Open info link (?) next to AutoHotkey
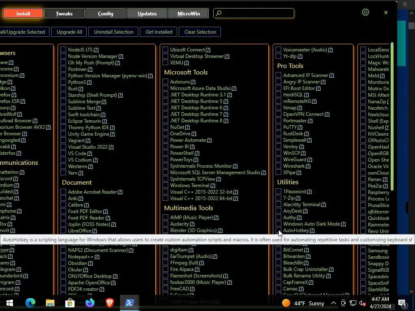The height and width of the screenshot is (311, 415). [x=312, y=230]
